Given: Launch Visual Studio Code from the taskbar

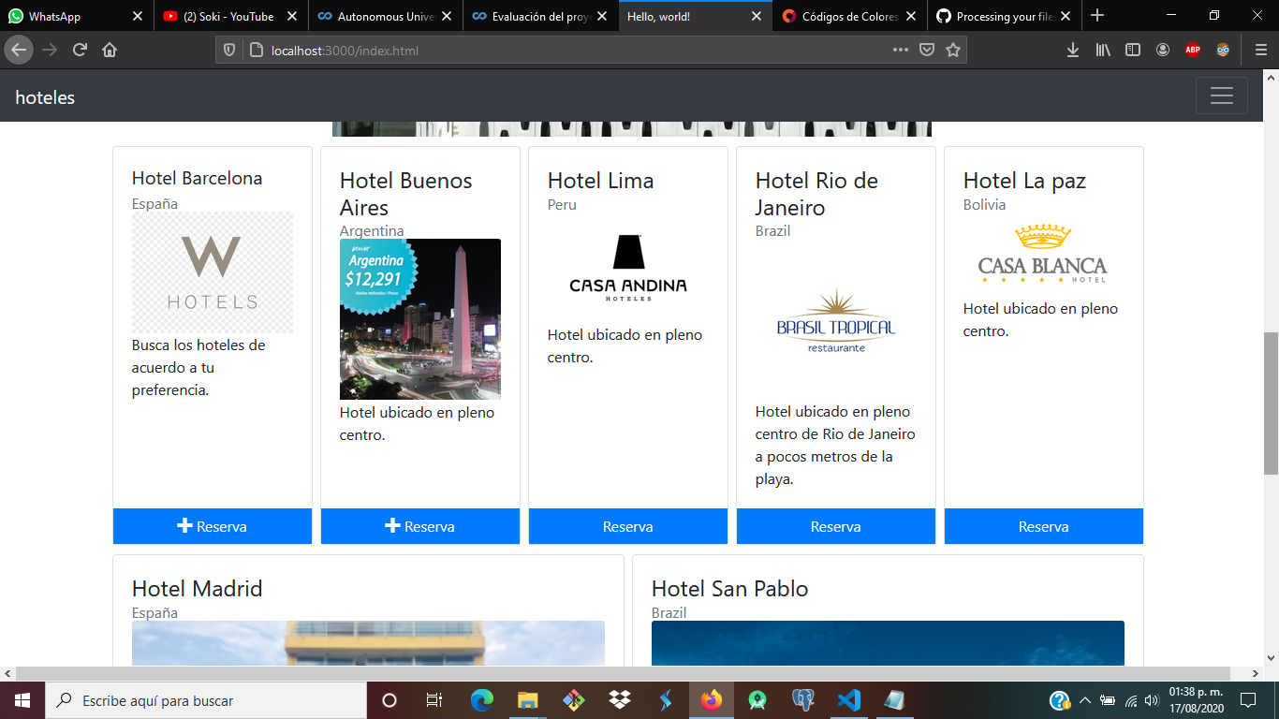Looking at the screenshot, I should [848, 699].
